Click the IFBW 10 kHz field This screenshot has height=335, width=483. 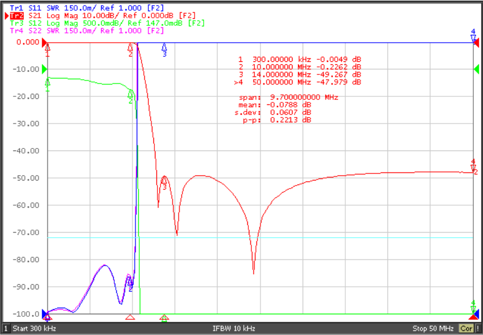click(x=234, y=328)
